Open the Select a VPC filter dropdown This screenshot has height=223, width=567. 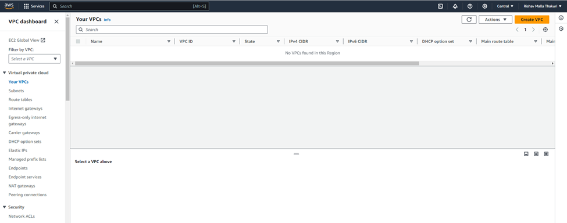click(34, 59)
